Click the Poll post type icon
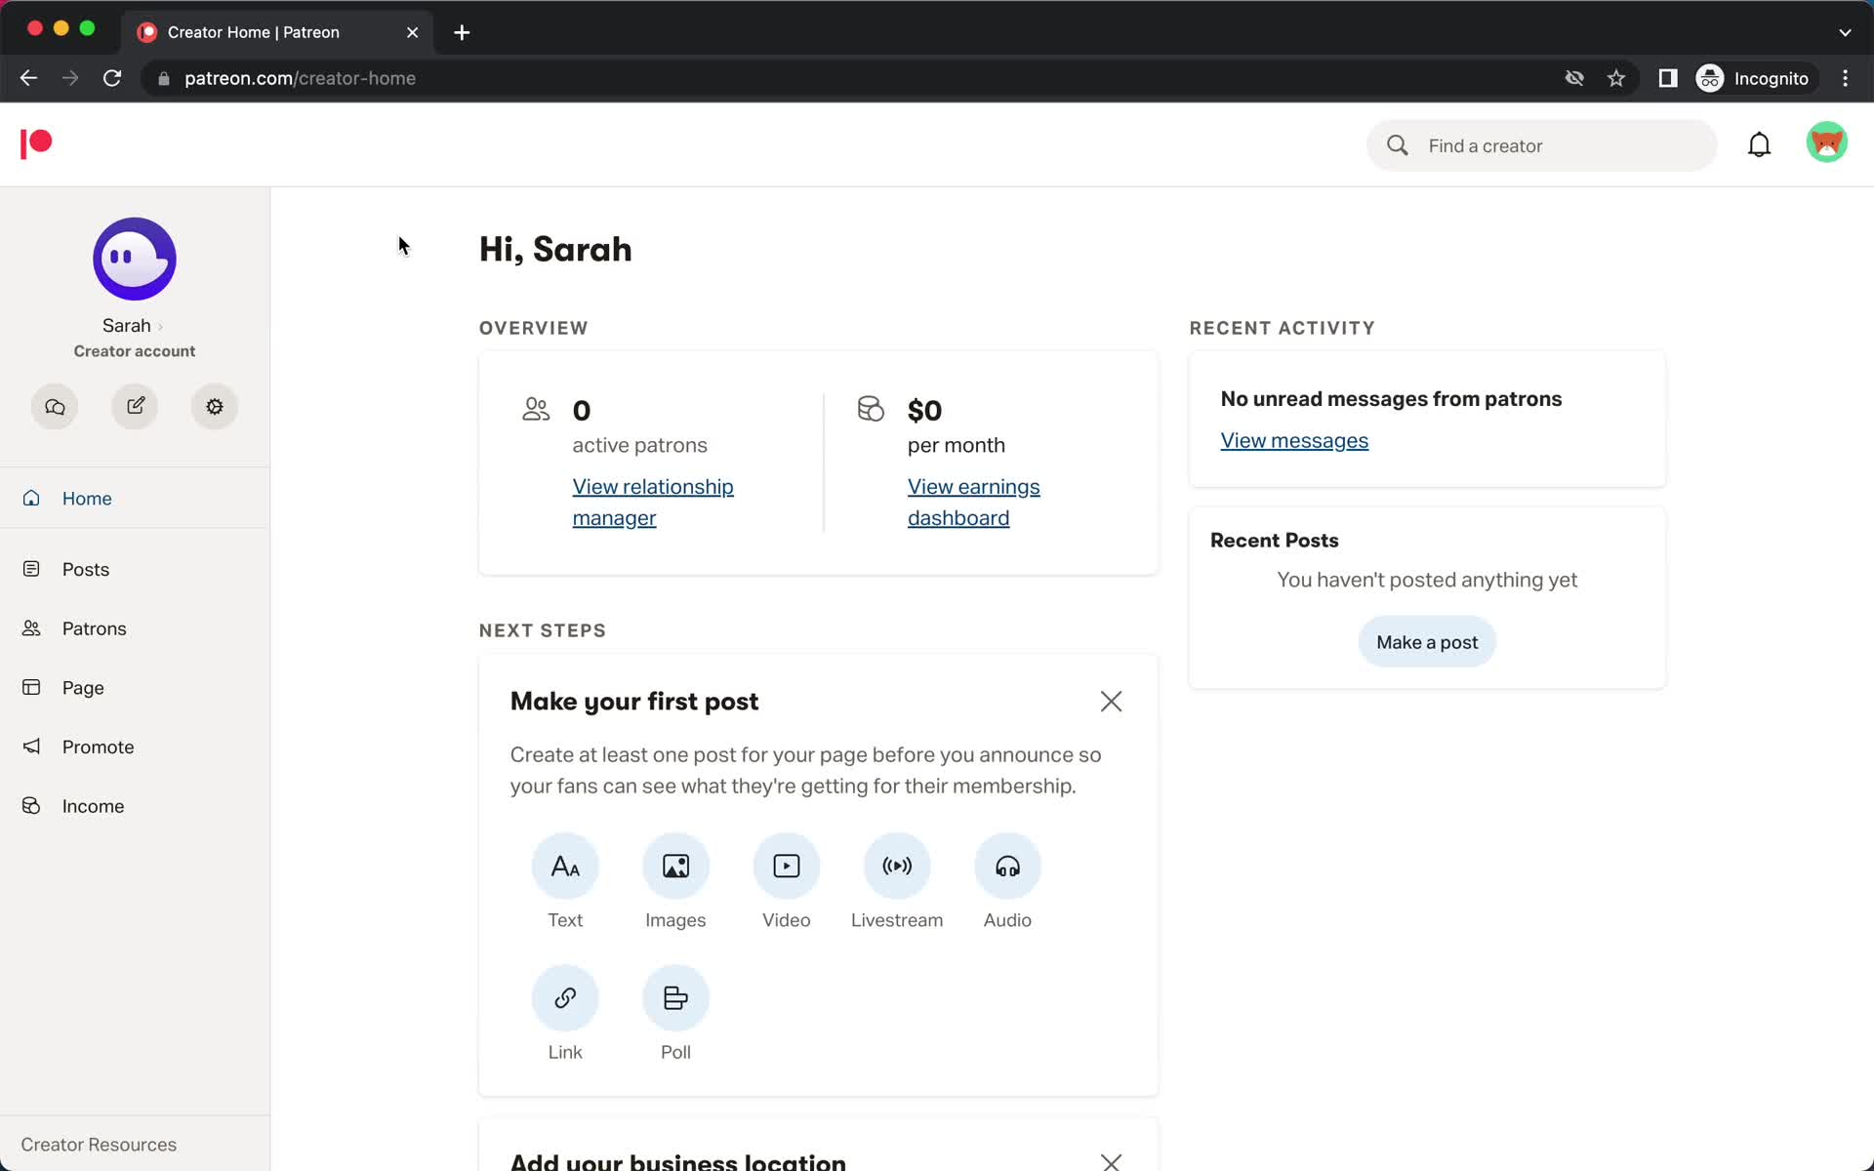The width and height of the screenshot is (1874, 1171). (674, 998)
